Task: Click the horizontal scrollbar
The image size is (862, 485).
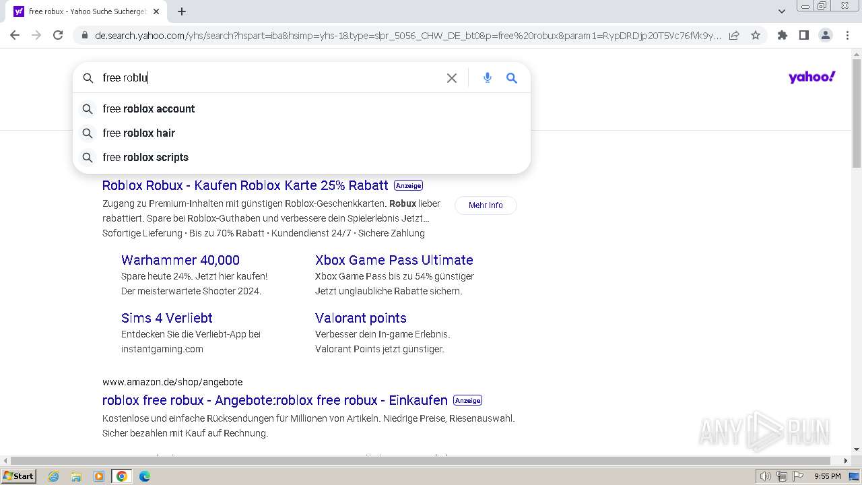Action: [421, 461]
